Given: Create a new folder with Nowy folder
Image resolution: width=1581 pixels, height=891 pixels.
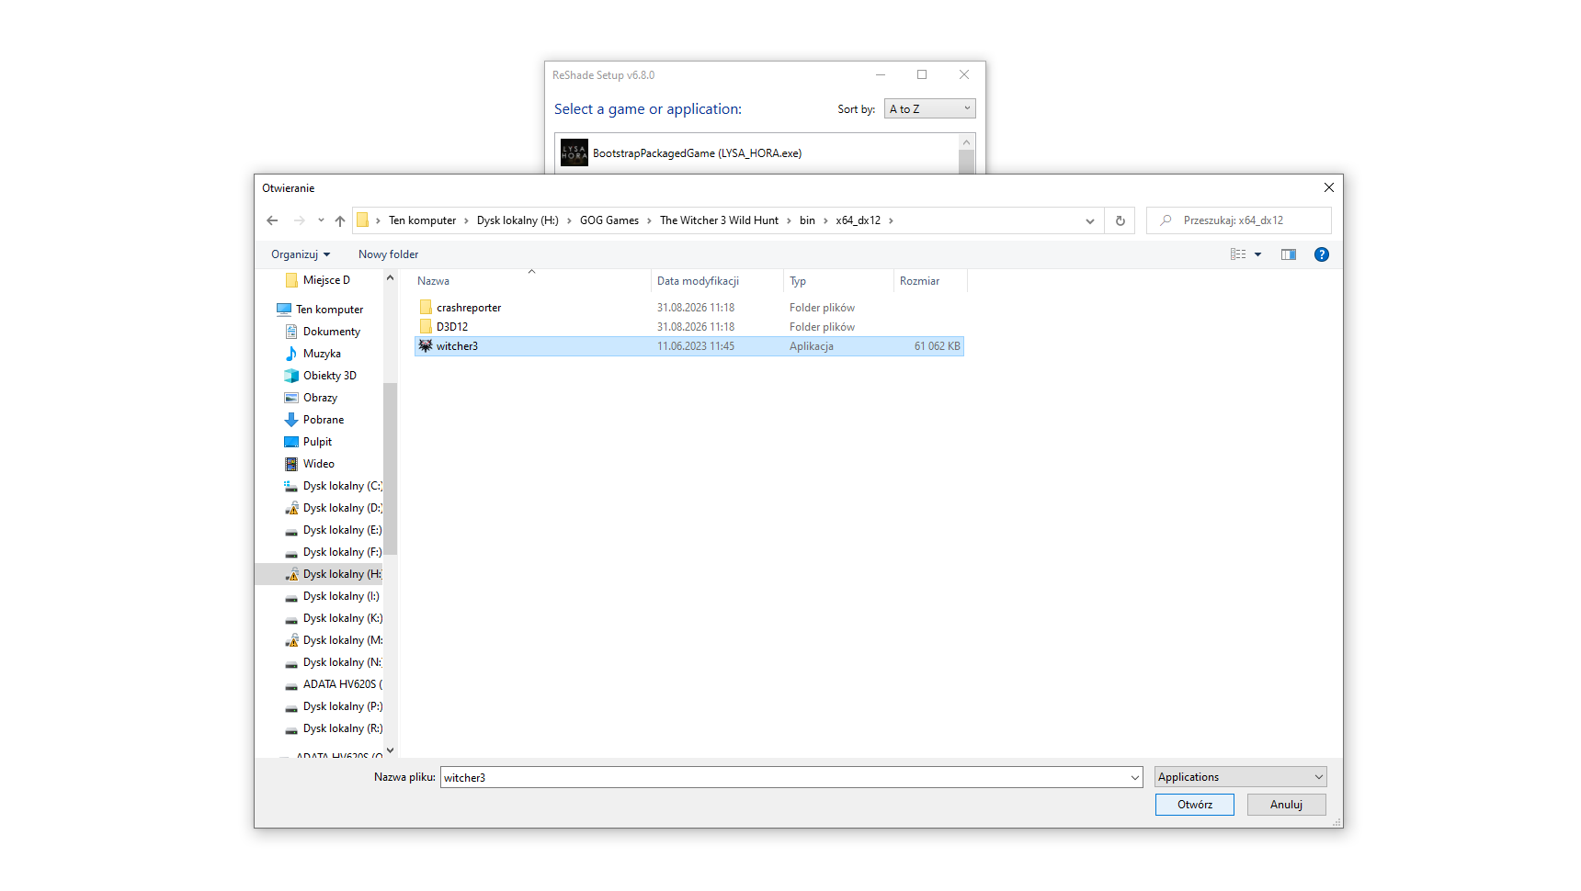Looking at the screenshot, I should point(388,254).
